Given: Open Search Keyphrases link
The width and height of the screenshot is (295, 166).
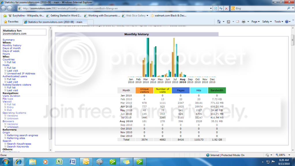Looking at the screenshot, I should (x=19, y=144).
